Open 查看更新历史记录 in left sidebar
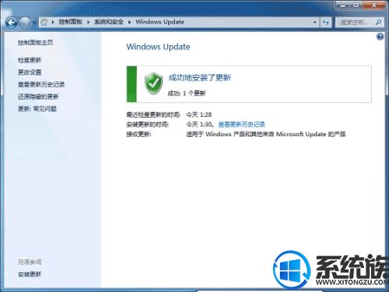 (41, 84)
